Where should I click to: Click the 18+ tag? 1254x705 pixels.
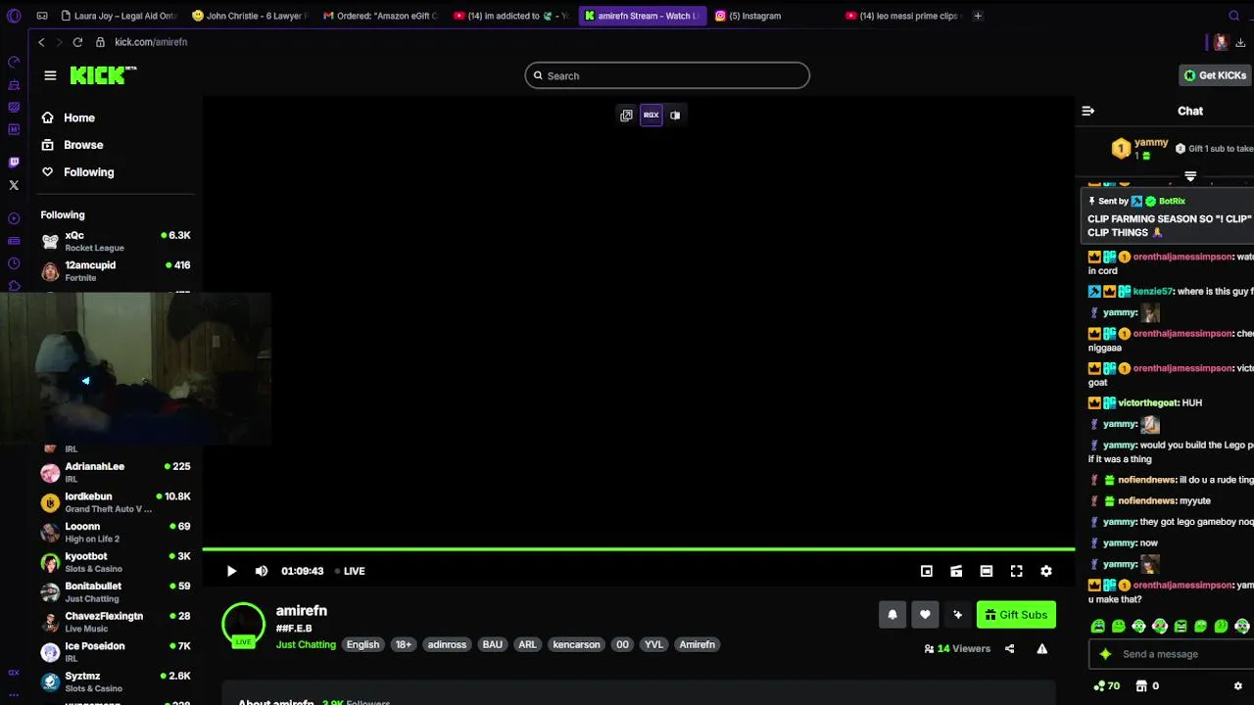tap(404, 644)
